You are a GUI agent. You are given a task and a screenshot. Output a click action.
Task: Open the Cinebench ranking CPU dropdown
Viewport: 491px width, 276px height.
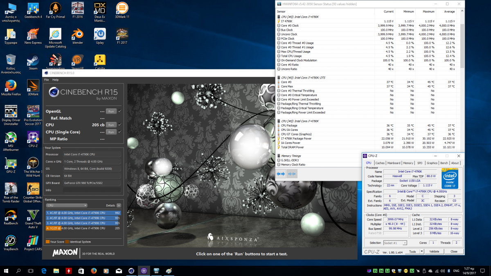click(x=67, y=205)
